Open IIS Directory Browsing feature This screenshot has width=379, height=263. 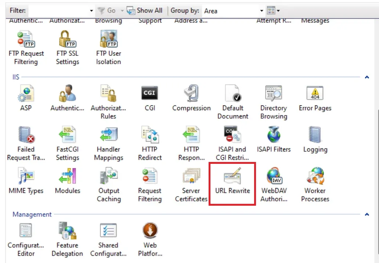point(274,102)
